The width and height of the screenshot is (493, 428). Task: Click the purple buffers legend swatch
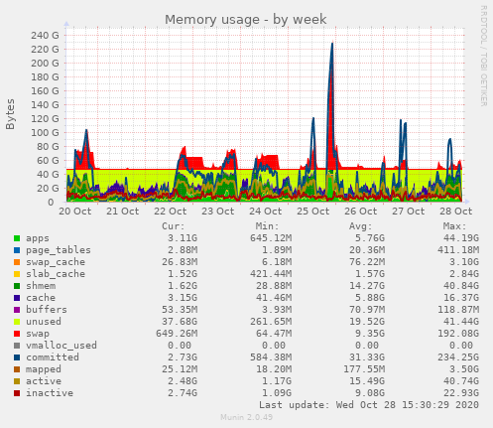pos(17,310)
